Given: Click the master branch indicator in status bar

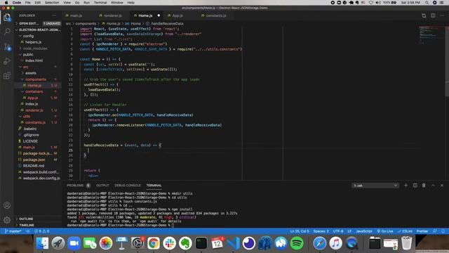Looking at the screenshot, I should (x=13, y=231).
